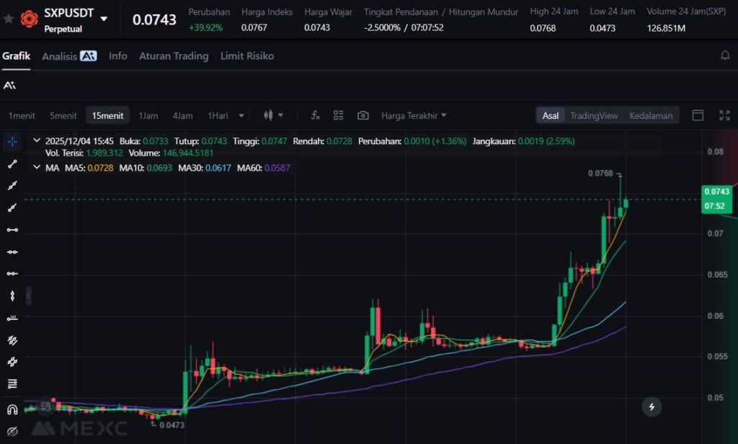
Task: Activate the magnet snap tool
Action: [12, 409]
